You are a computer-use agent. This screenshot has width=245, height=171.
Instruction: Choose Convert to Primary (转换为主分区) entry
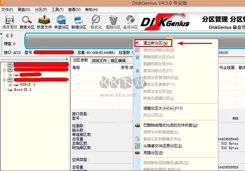pyautogui.click(x=158, y=91)
